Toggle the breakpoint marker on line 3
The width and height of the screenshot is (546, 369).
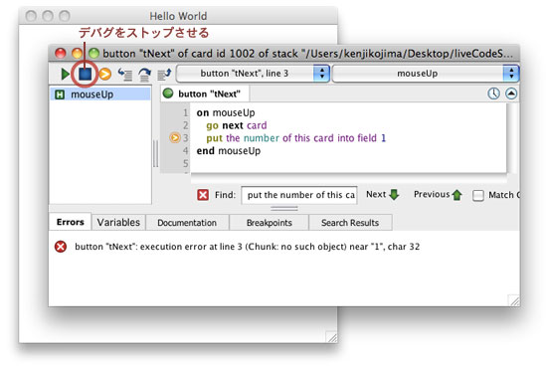click(175, 138)
